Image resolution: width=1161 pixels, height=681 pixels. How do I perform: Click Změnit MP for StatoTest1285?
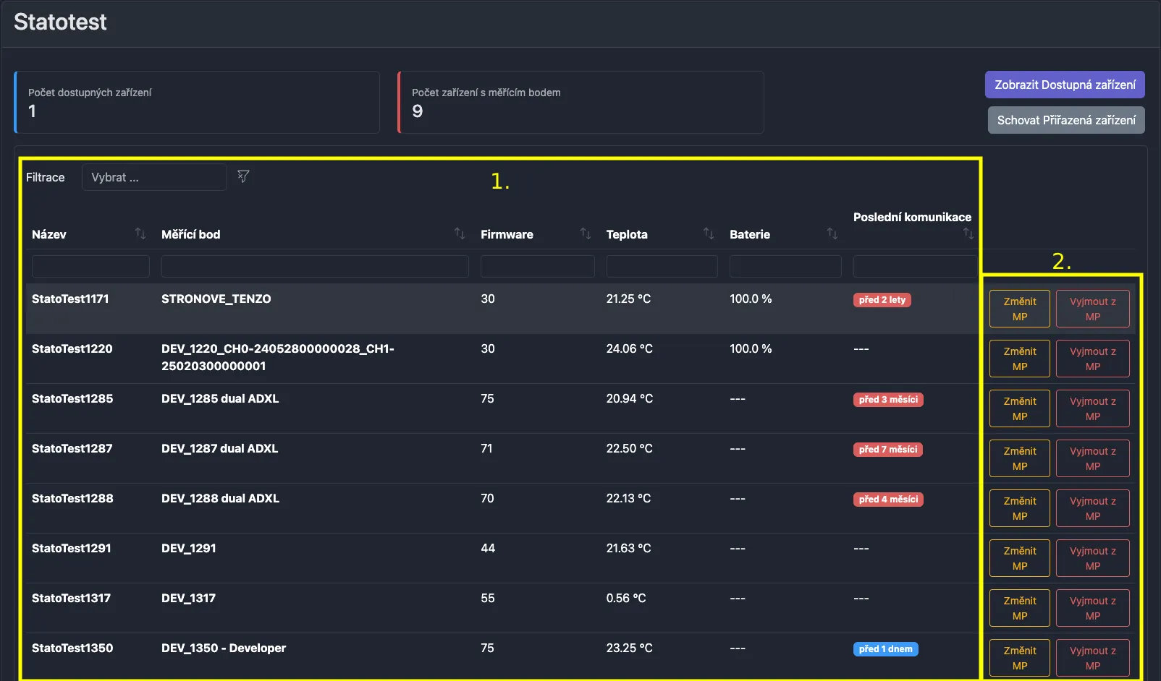pyautogui.click(x=1019, y=408)
